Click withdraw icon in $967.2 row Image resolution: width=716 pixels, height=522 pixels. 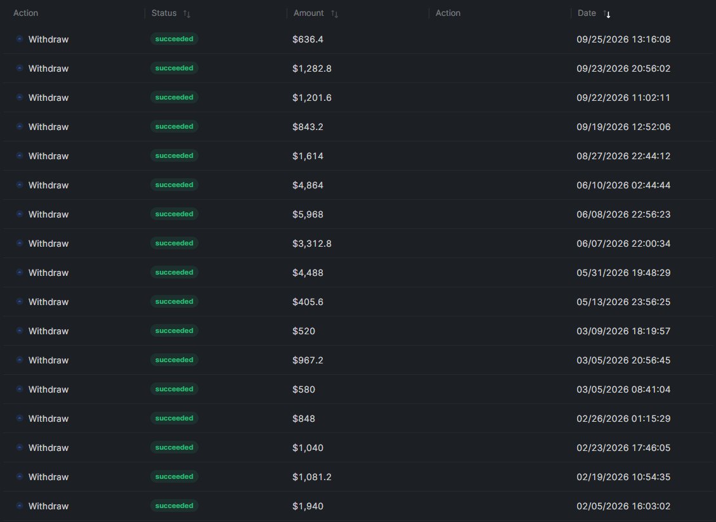pyautogui.click(x=19, y=360)
